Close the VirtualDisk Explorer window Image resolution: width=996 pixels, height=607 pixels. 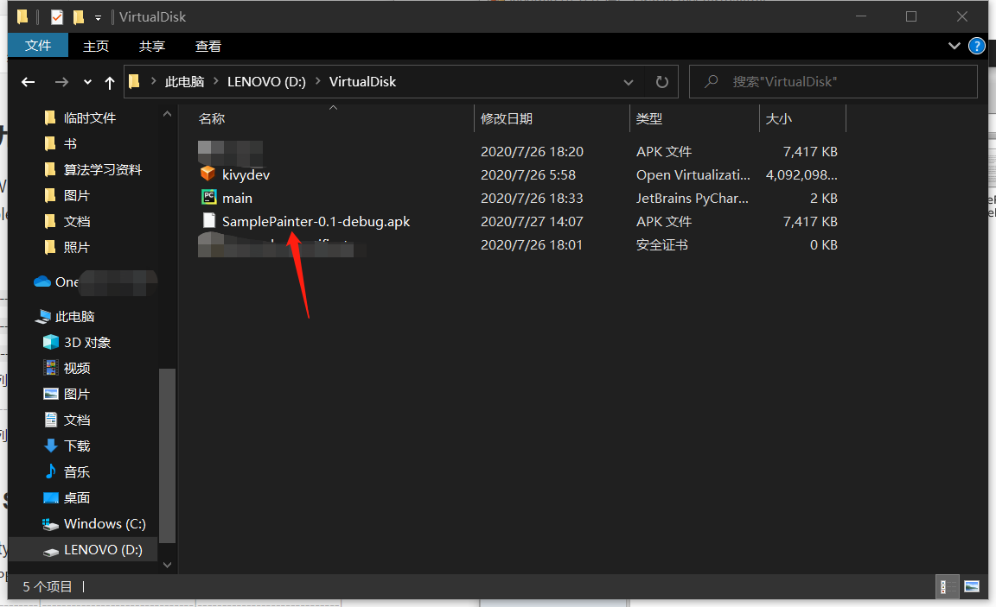click(961, 16)
